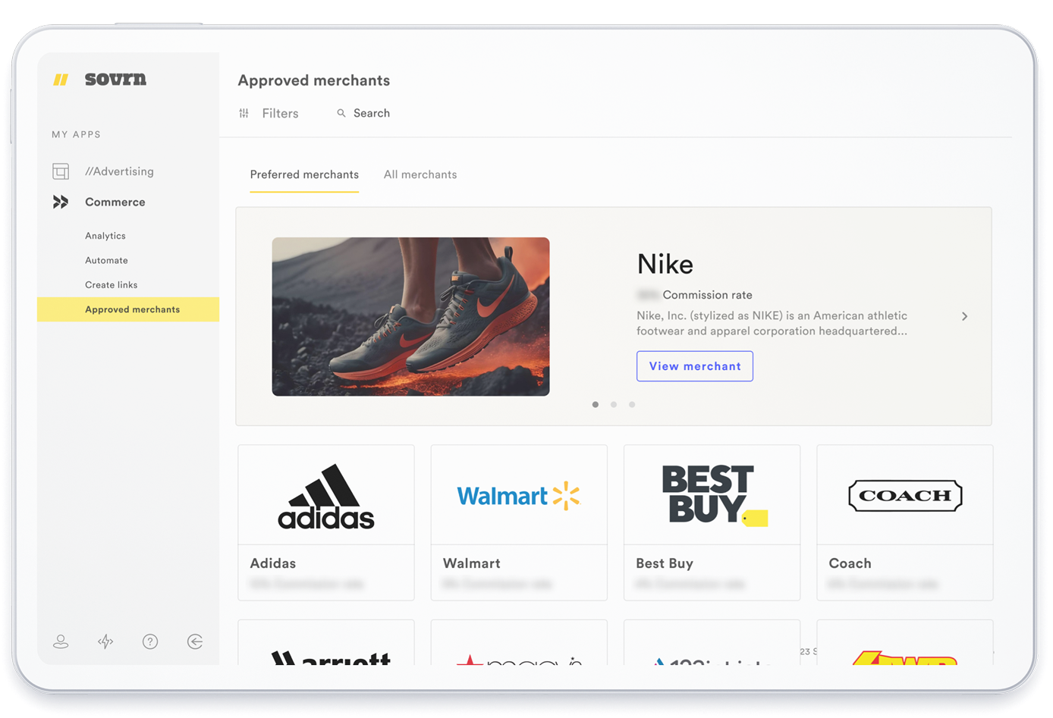This screenshot has height=718, width=1053.
Task: Click the Coach merchant name
Action: (850, 563)
